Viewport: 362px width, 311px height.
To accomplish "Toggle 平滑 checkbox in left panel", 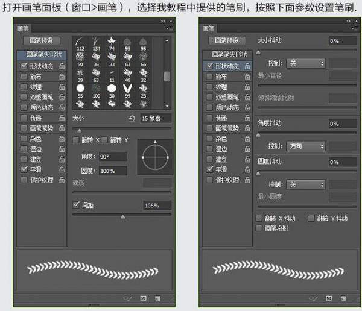I will pyautogui.click(x=24, y=169).
